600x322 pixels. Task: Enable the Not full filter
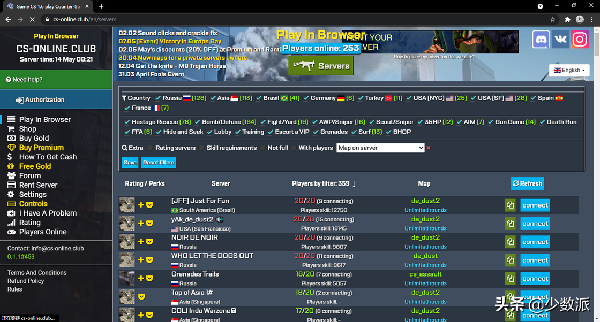pos(263,148)
